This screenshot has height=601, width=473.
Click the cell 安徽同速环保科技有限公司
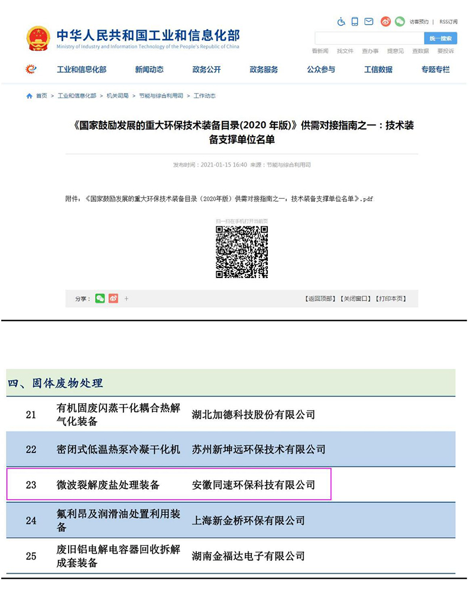(x=254, y=485)
